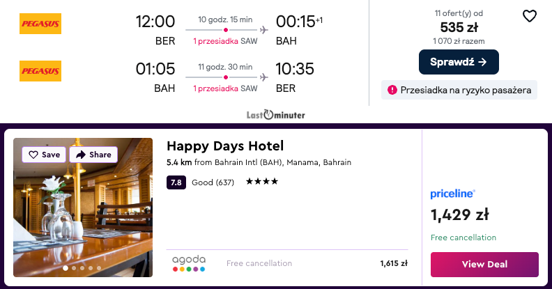Select the second photo carousel dot
The width and height of the screenshot is (552, 289).
coord(74,267)
